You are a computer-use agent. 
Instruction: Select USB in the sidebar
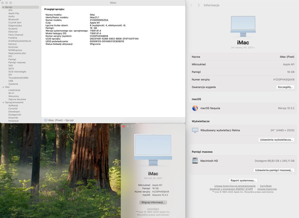[x=11, y=81]
